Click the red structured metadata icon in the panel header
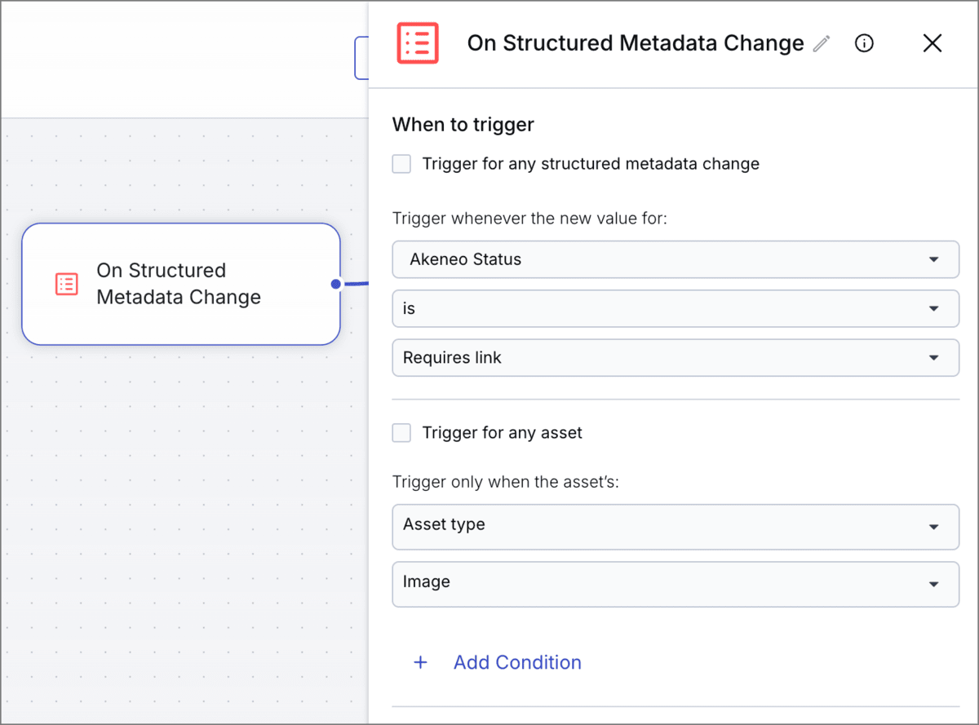 pyautogui.click(x=417, y=42)
